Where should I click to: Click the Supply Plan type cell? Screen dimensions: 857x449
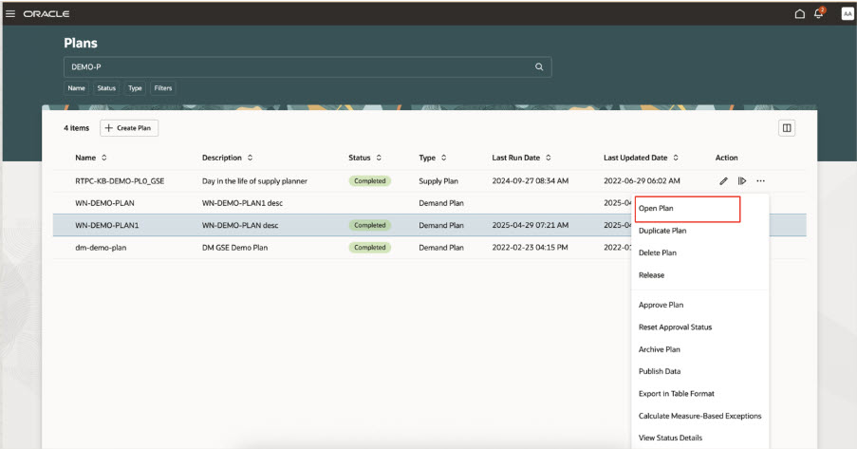coord(438,181)
